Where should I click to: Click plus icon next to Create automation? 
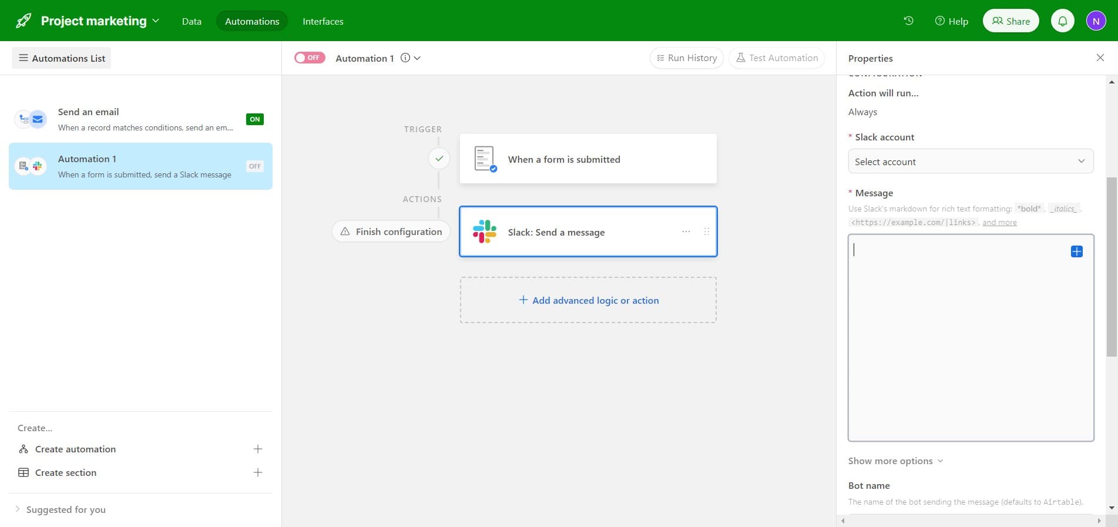tap(257, 449)
